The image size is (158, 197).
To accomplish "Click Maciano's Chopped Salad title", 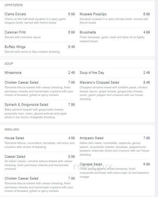I will pyautogui.click(x=100, y=83).
